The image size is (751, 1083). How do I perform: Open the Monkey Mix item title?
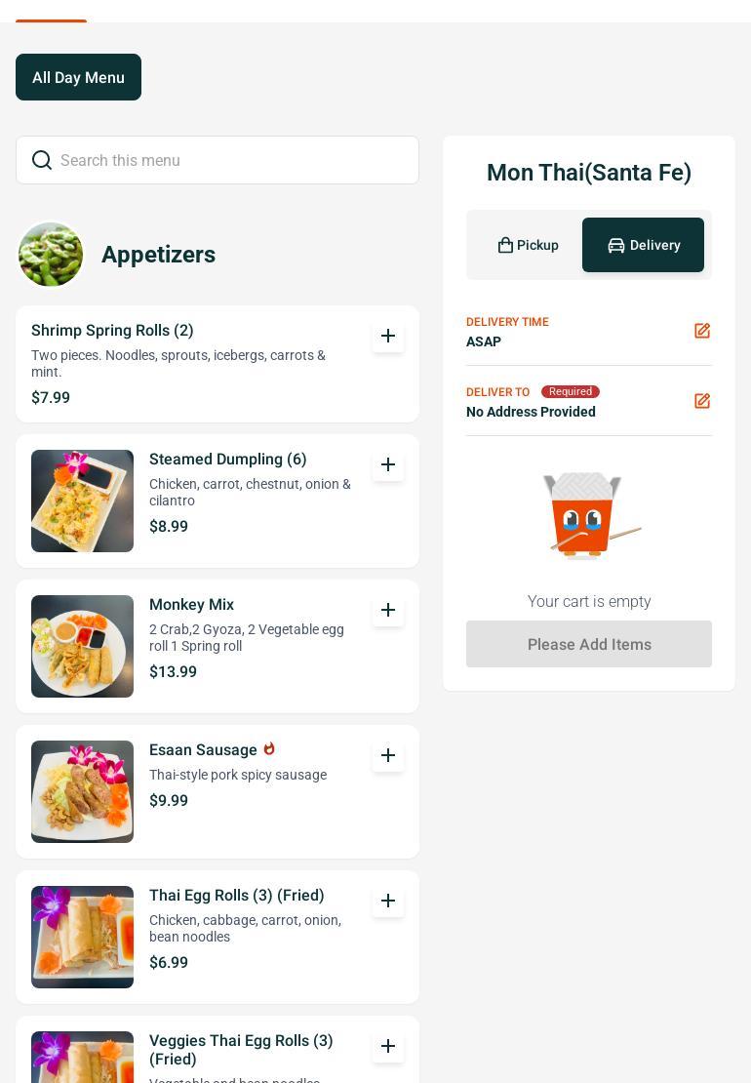(192, 604)
